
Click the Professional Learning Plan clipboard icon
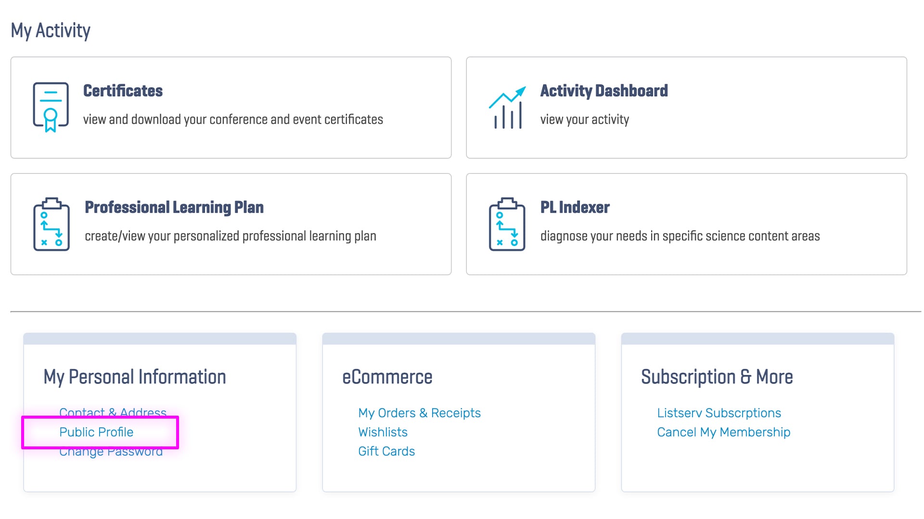[x=51, y=224]
